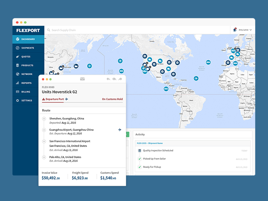This screenshot has width=268, height=201.
Task: Click the plane icon on Guangzhou Airport row
Action: click(x=120, y=130)
